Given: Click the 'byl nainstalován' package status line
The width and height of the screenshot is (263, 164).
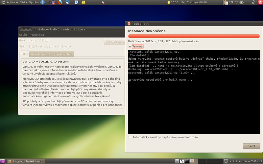Looking at the screenshot, I should click(x=163, y=41).
